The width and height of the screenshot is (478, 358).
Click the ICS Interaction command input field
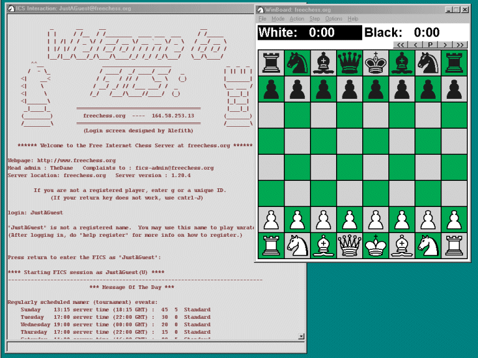[156, 346]
